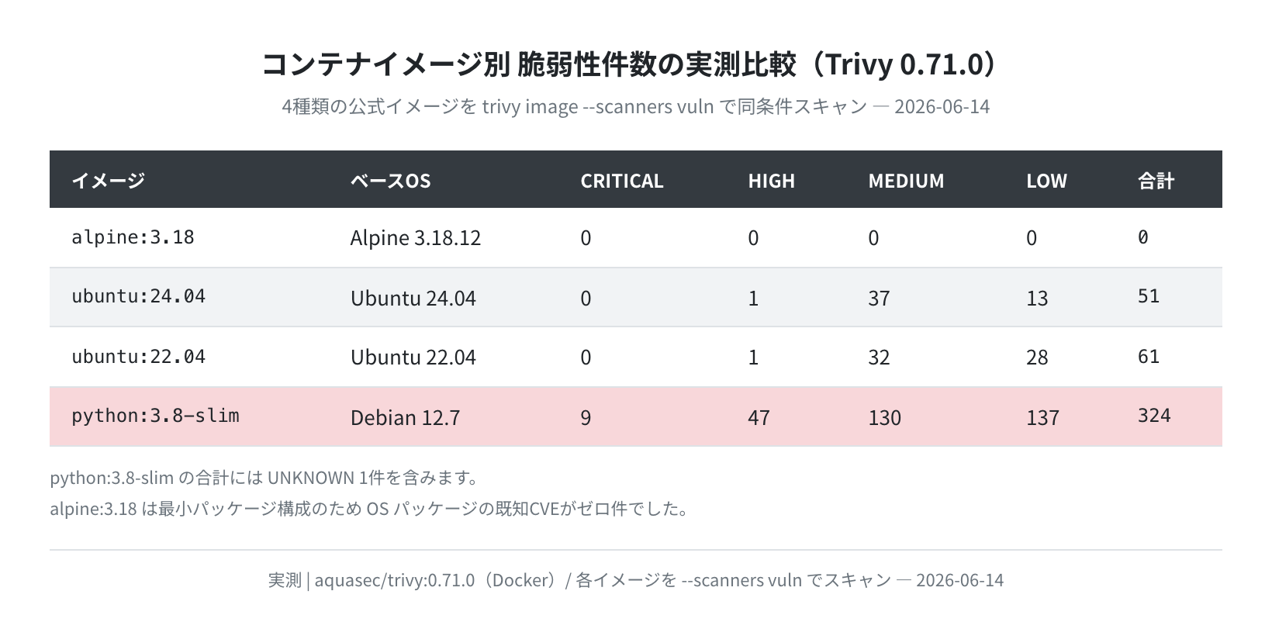Select the HIGH column header
The height and width of the screenshot is (622, 1272).
click(772, 181)
